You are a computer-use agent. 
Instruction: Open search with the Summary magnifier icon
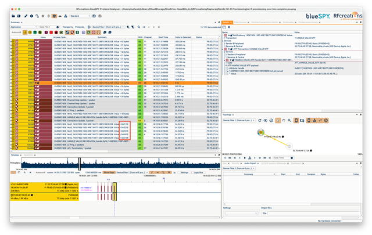[x=139, y=27]
